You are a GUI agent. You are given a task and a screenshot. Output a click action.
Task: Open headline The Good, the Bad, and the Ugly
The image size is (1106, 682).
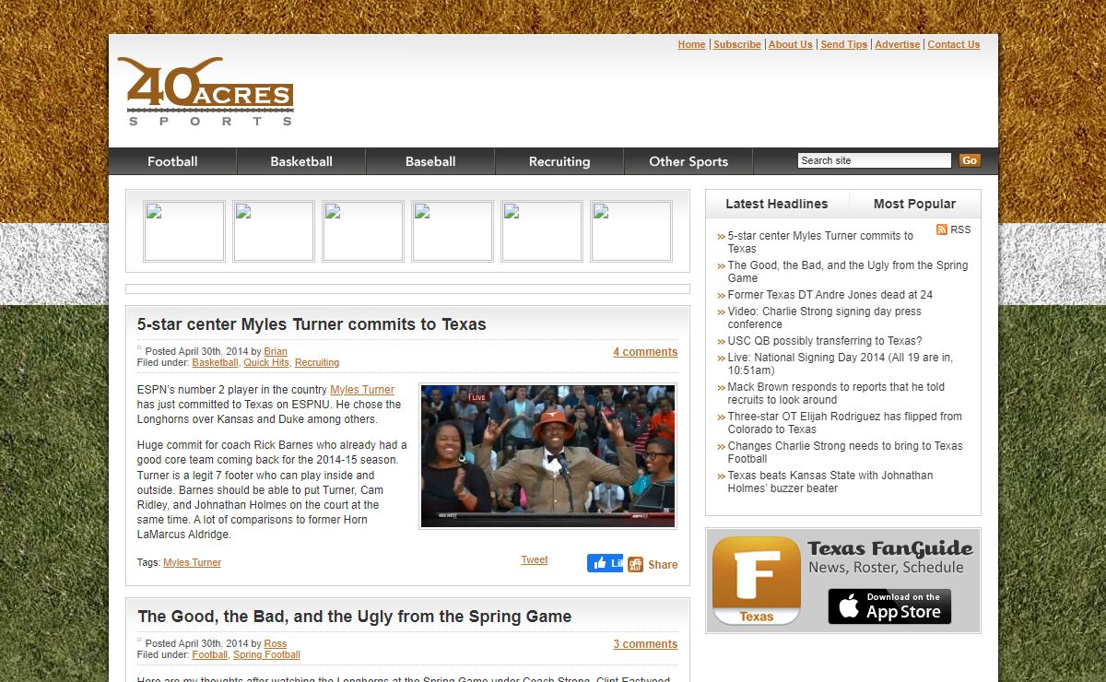pos(848,272)
